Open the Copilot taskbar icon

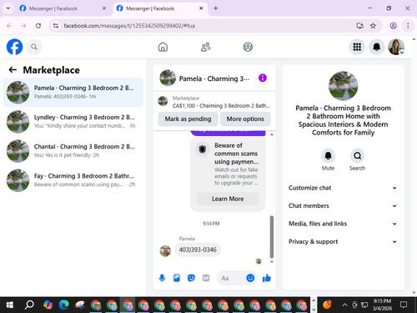click(x=48, y=305)
